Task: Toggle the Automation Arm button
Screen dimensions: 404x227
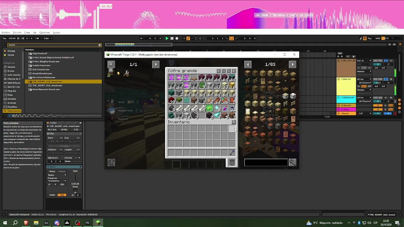Action: [x=188, y=38]
